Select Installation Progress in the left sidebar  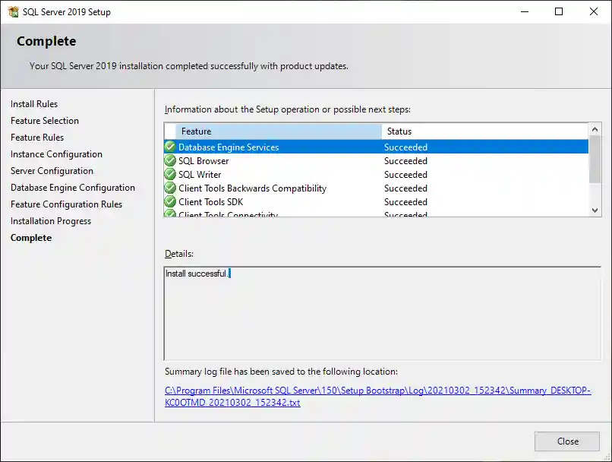pyautogui.click(x=50, y=220)
